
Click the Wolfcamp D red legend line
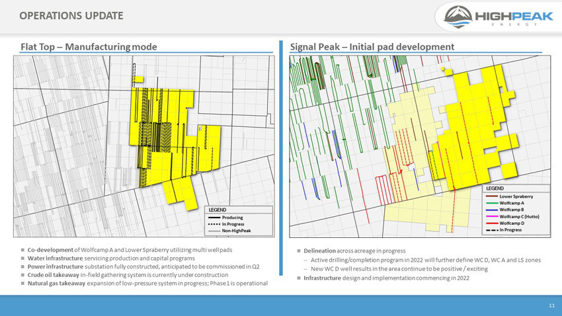click(492, 223)
